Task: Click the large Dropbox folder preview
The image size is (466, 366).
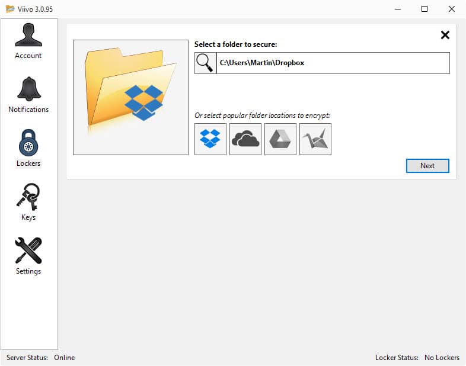Action: 131,97
